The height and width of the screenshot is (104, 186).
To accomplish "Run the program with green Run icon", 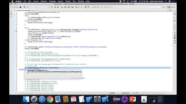I will pyautogui.click(x=65, y=7).
